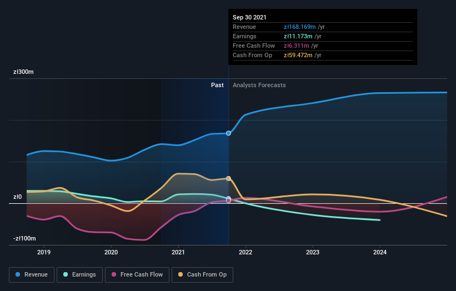Screen dimensions: 456x291
Task: Click the 2019 x-axis label
Action: pyautogui.click(x=44, y=252)
